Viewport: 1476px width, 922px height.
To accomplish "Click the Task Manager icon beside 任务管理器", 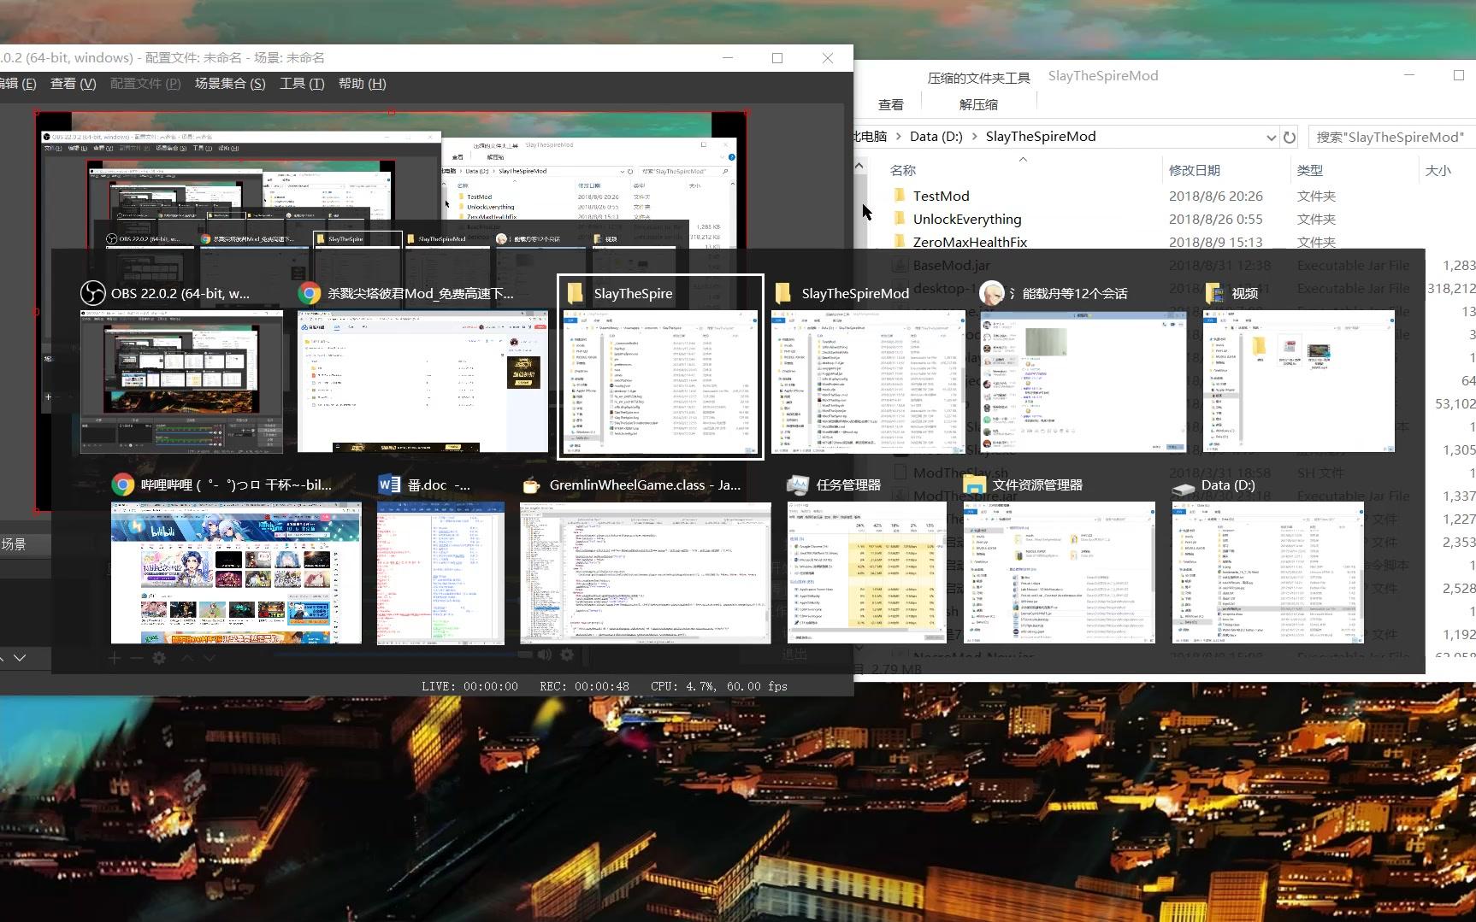I will point(799,484).
